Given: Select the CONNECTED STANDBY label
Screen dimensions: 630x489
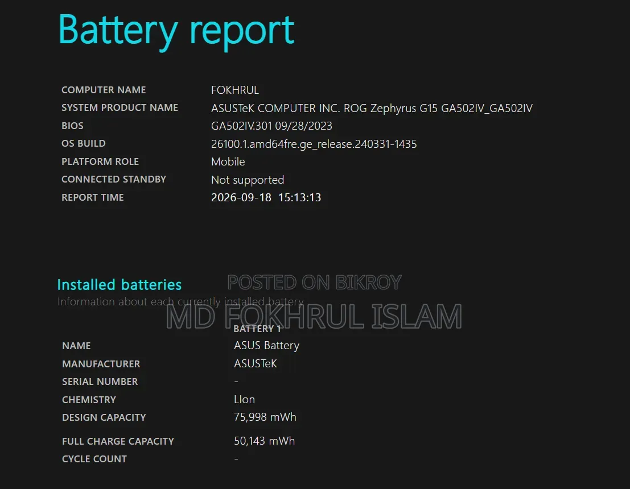Looking at the screenshot, I should coord(114,179).
